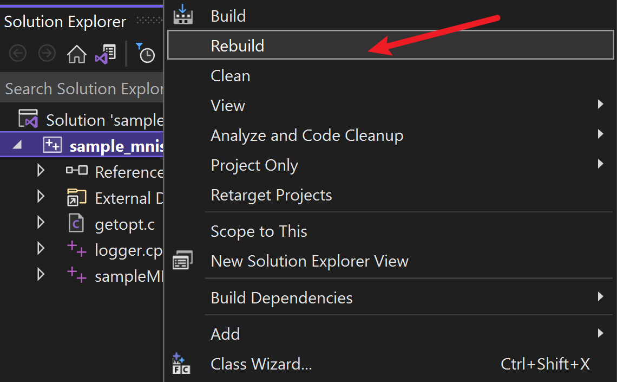The image size is (617, 382).
Task: Click the Build icon in context menu
Action: point(183,15)
